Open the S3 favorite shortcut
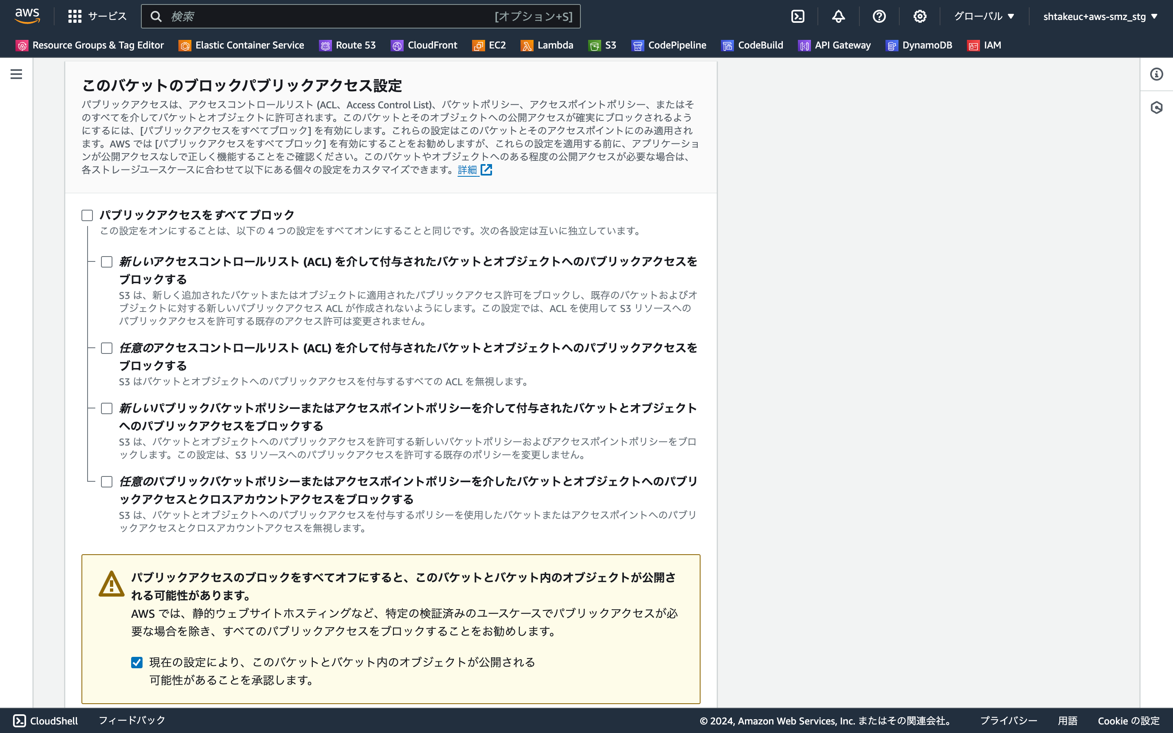 click(602, 45)
